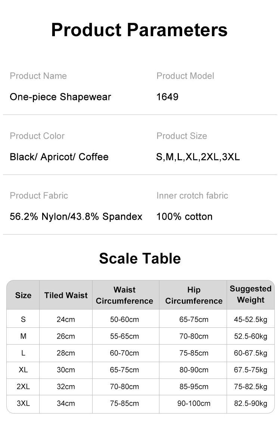Screen dimensions: 280x421
Task: Click the Black/ Apricot/ Coffee color text
Action: point(59,157)
